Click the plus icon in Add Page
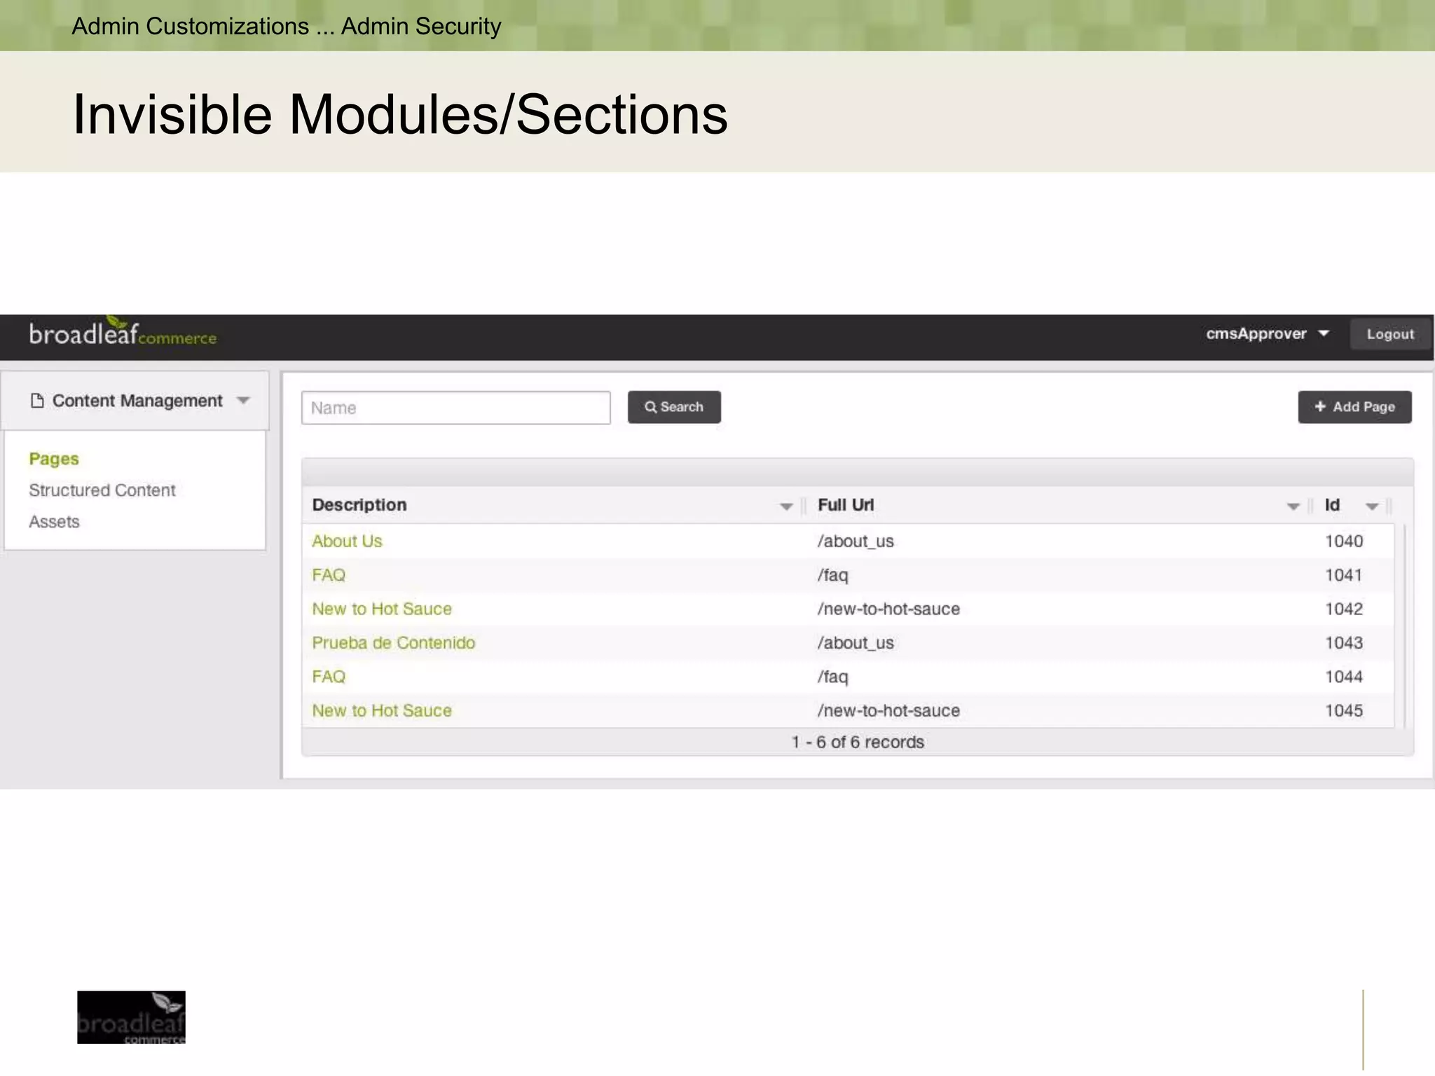1435x1076 pixels. pyautogui.click(x=1320, y=406)
